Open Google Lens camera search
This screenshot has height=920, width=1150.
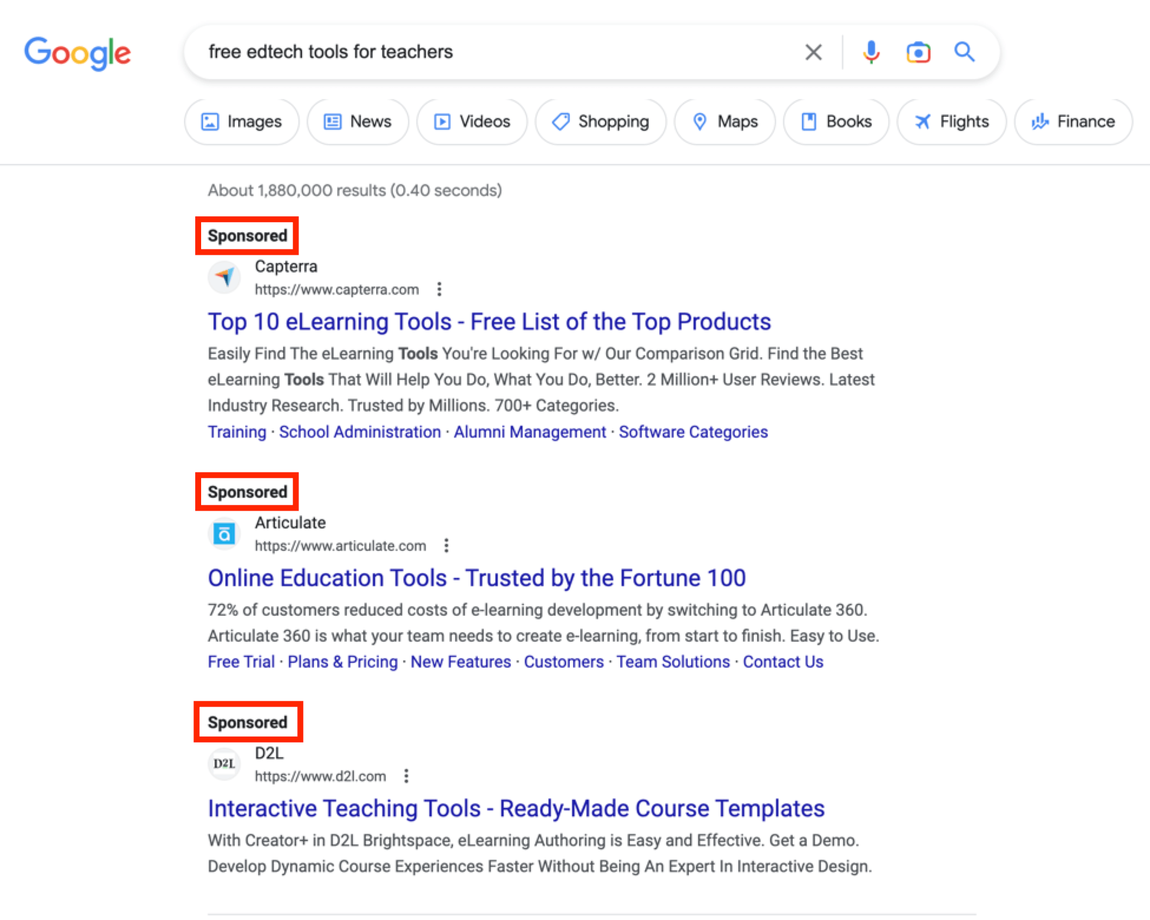(918, 52)
